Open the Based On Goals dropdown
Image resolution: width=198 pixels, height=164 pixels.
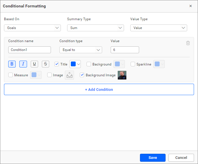(x=32, y=28)
